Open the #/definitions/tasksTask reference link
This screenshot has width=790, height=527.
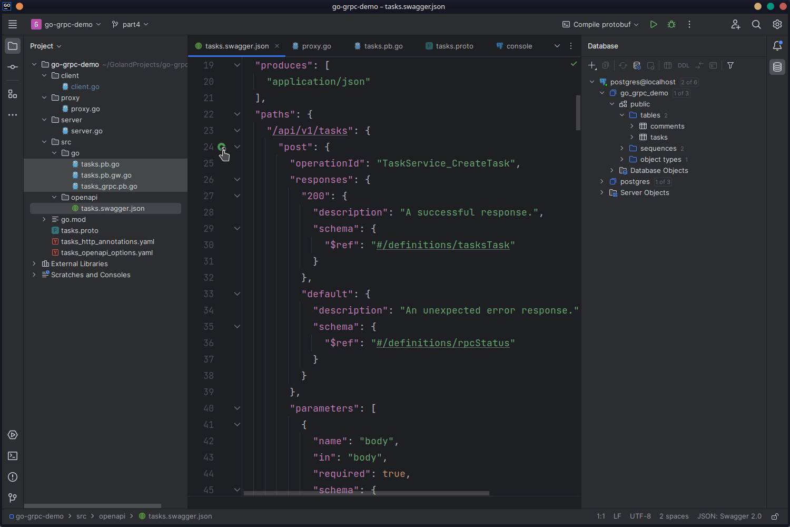click(443, 245)
